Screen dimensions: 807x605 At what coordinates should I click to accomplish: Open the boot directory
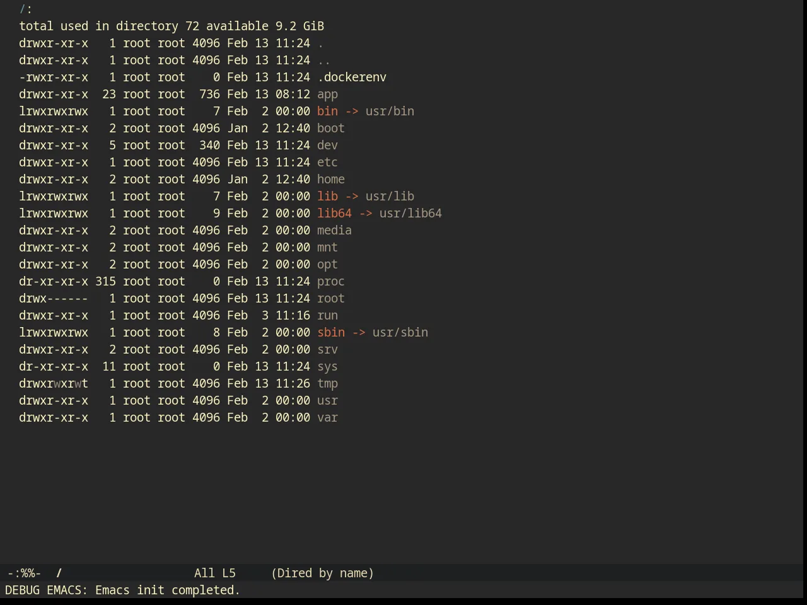click(x=331, y=129)
